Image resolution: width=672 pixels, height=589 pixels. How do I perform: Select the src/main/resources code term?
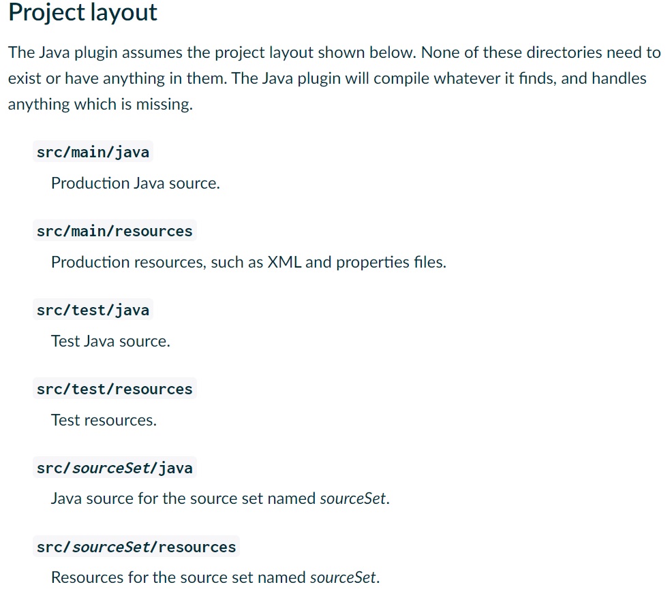coord(114,231)
